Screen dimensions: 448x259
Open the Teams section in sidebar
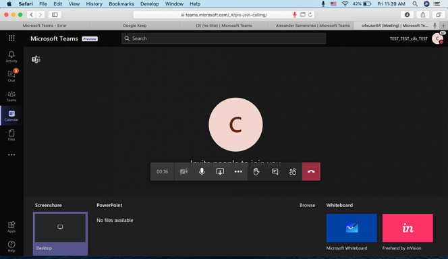click(x=11, y=96)
